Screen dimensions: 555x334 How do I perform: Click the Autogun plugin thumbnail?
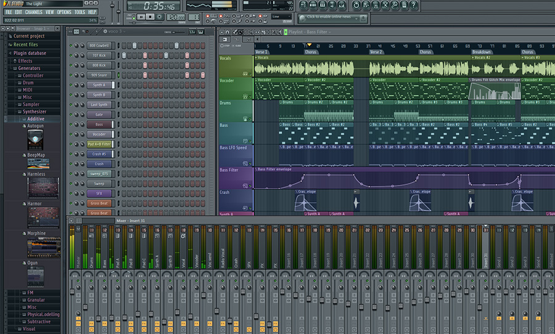click(35, 140)
